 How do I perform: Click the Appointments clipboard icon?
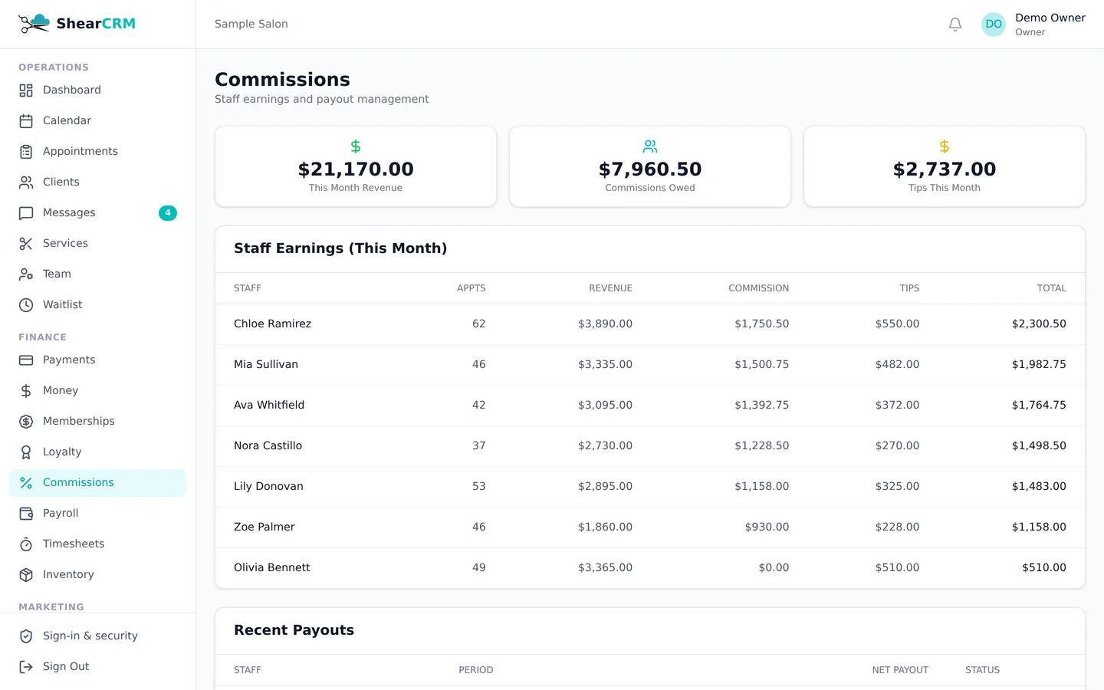pos(26,152)
